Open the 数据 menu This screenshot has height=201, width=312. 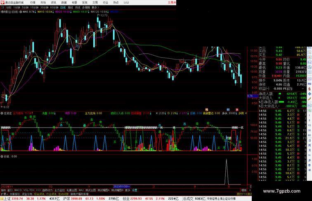pyautogui.click(x=64, y=2)
